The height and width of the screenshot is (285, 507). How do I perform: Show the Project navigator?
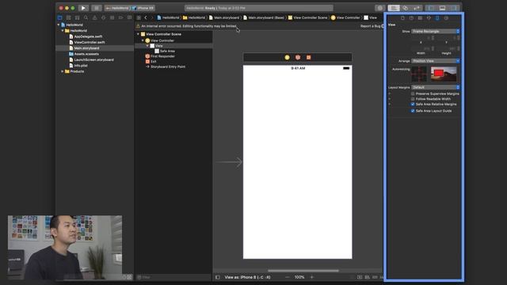pos(60,17)
